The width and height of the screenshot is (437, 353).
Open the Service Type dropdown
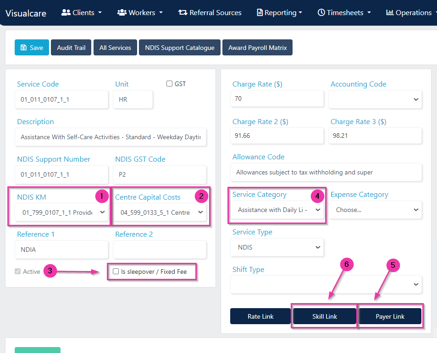pos(277,247)
